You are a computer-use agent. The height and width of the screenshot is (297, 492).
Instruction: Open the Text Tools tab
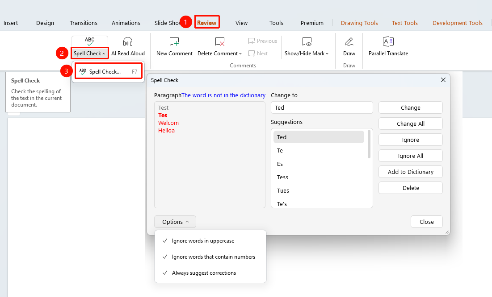point(405,23)
